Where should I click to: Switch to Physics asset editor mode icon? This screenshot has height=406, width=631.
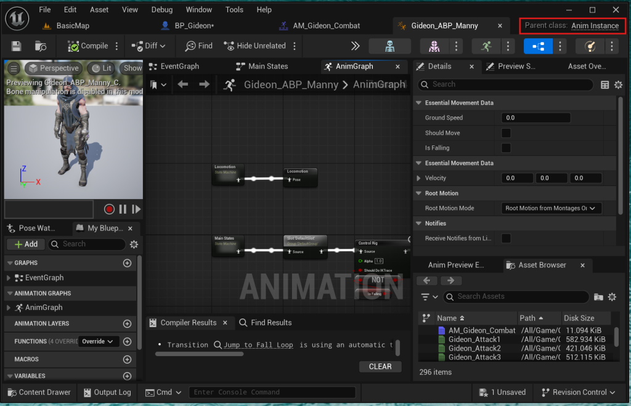pyautogui.click(x=590, y=46)
